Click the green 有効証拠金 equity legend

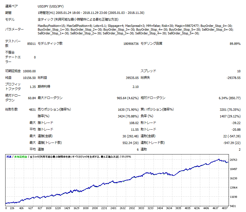pyautogui.click(x=21, y=156)
